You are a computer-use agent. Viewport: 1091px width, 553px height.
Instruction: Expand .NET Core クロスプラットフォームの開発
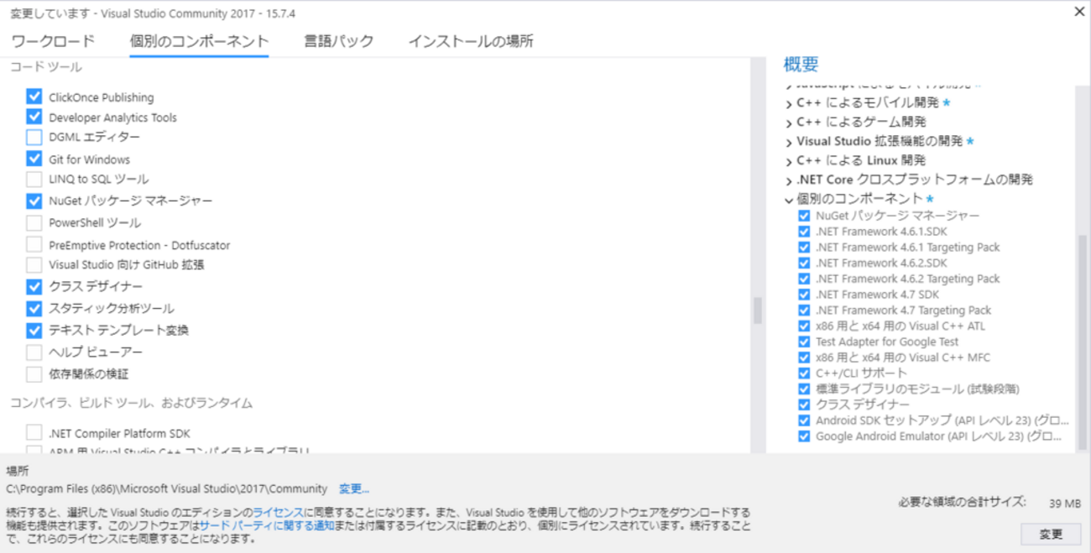(x=789, y=180)
